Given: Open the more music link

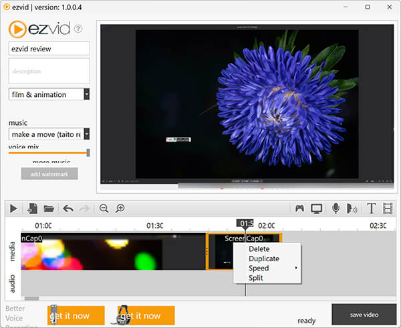Looking at the screenshot, I should click(51, 162).
